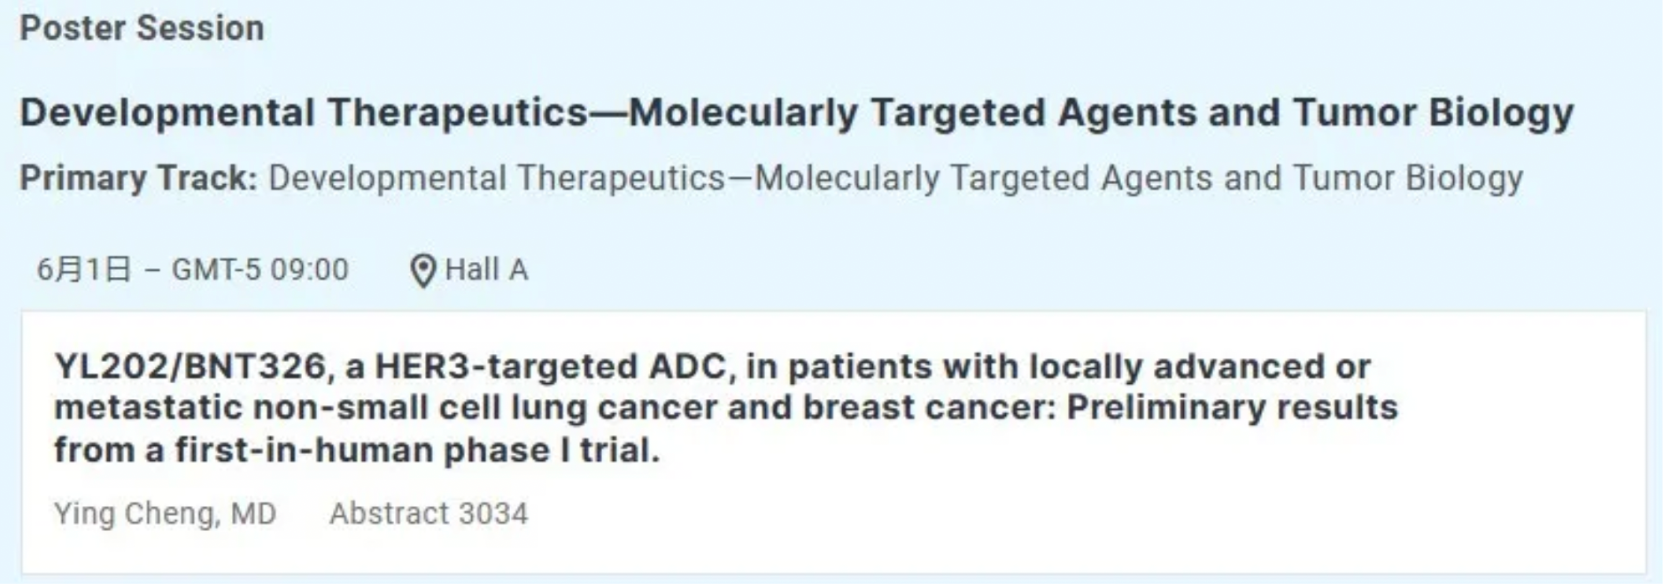Open Abstract 3034 reference
The width and height of the screenshot is (1663, 584).
(x=429, y=513)
